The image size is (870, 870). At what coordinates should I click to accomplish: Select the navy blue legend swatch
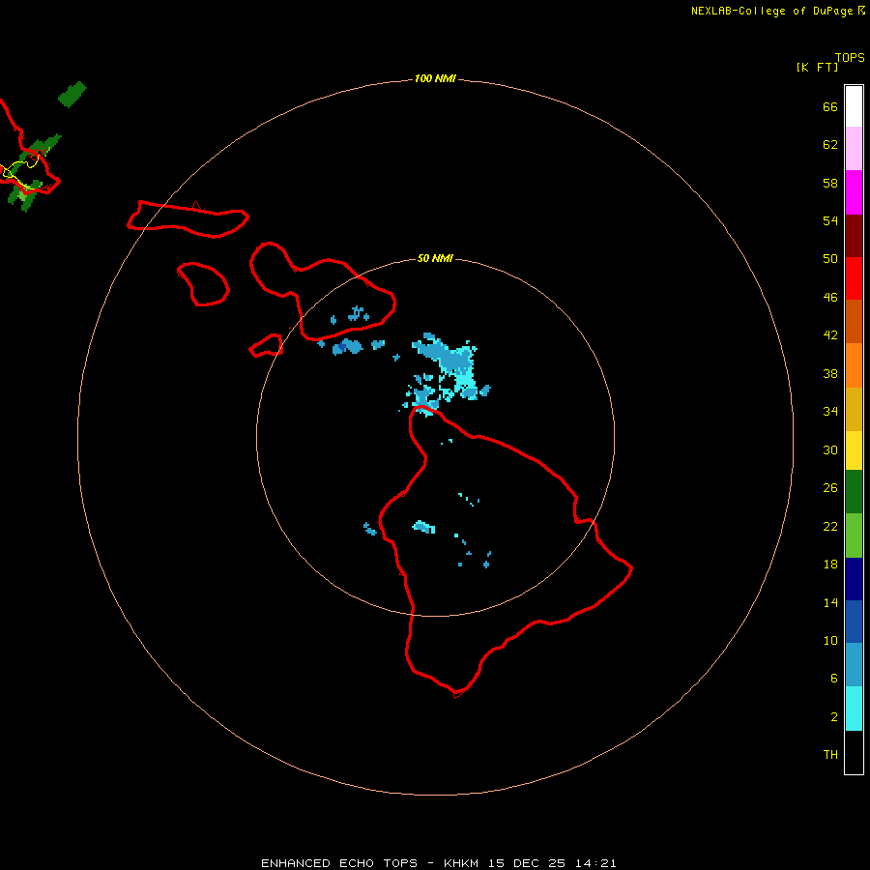[854, 579]
